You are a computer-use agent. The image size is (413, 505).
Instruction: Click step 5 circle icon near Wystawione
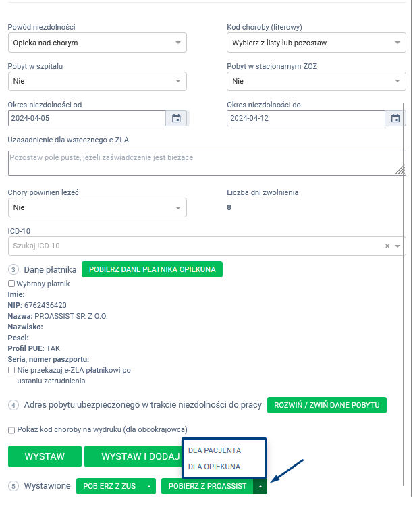coord(13,486)
